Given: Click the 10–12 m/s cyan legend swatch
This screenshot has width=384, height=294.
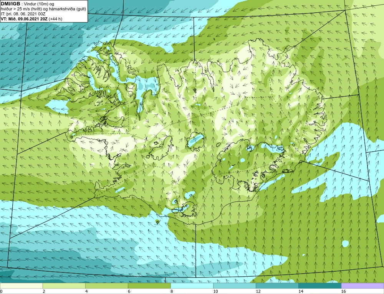Looking at the screenshot, I should (x=234, y=286).
